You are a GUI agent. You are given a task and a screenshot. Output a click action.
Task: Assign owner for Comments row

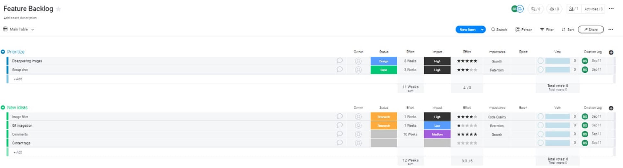point(358,134)
